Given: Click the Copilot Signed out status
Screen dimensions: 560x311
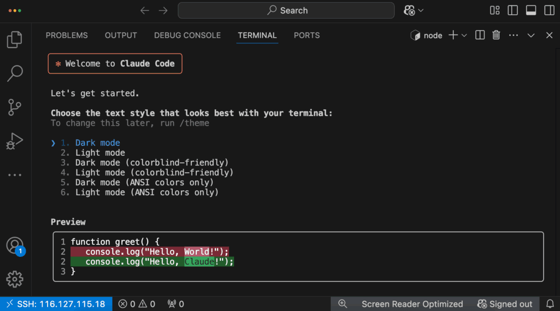Looking at the screenshot, I should point(505,304).
